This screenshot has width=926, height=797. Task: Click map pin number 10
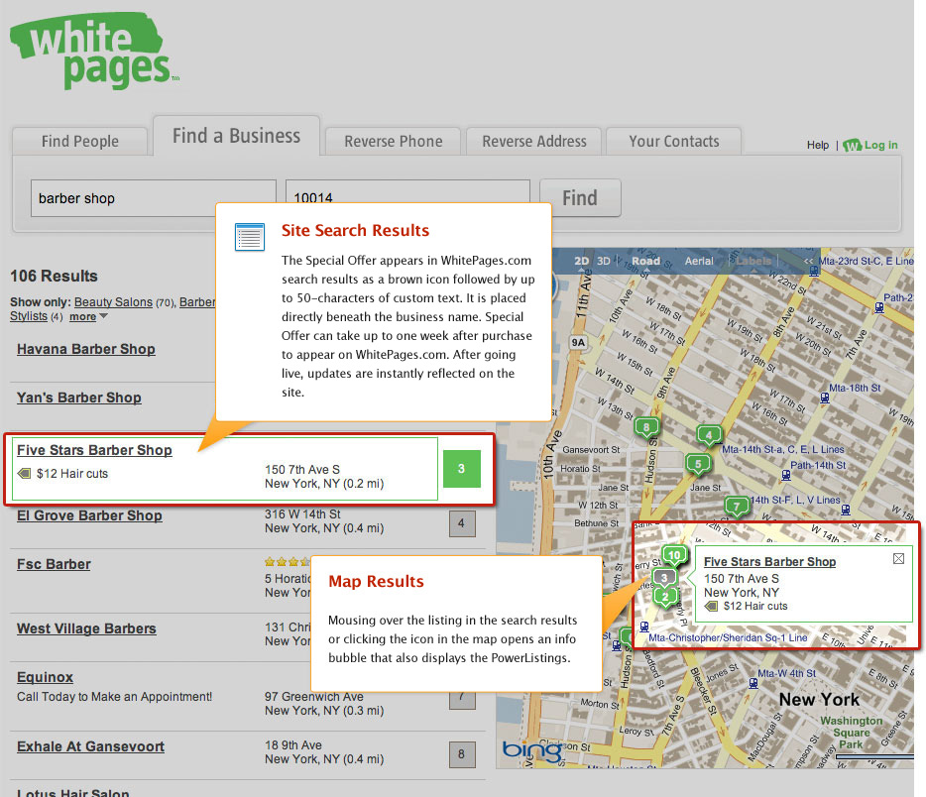click(674, 555)
